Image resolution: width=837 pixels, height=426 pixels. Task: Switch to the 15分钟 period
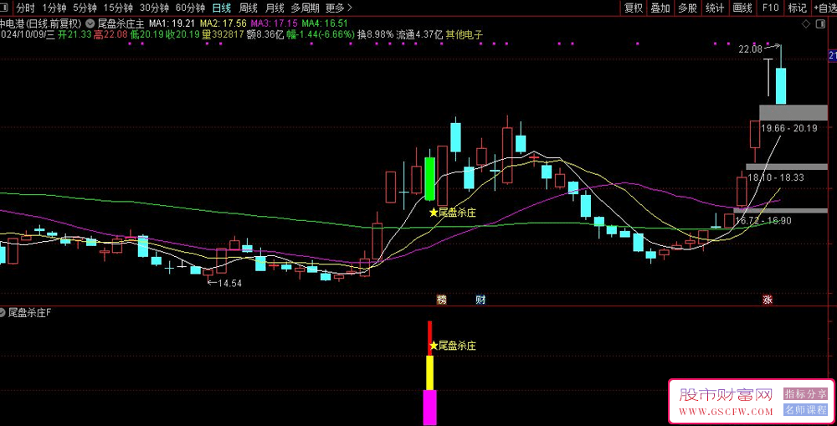tap(118, 8)
